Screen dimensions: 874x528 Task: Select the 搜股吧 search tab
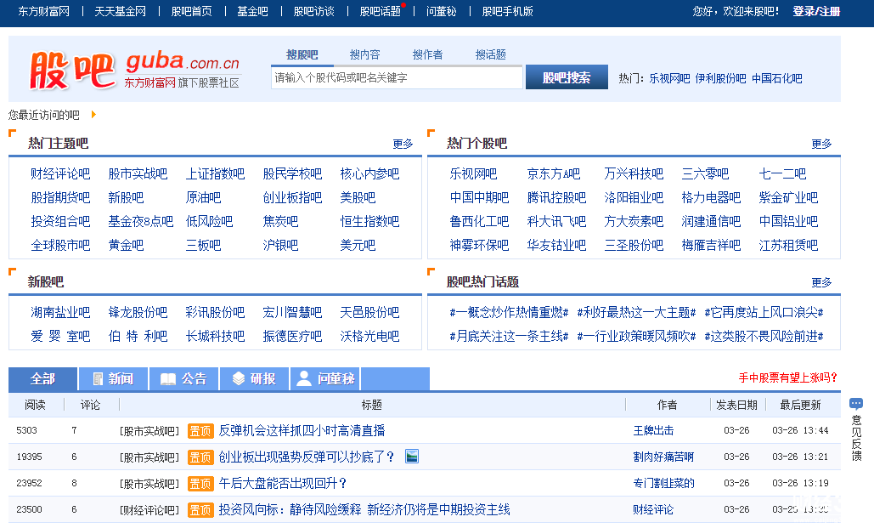302,54
